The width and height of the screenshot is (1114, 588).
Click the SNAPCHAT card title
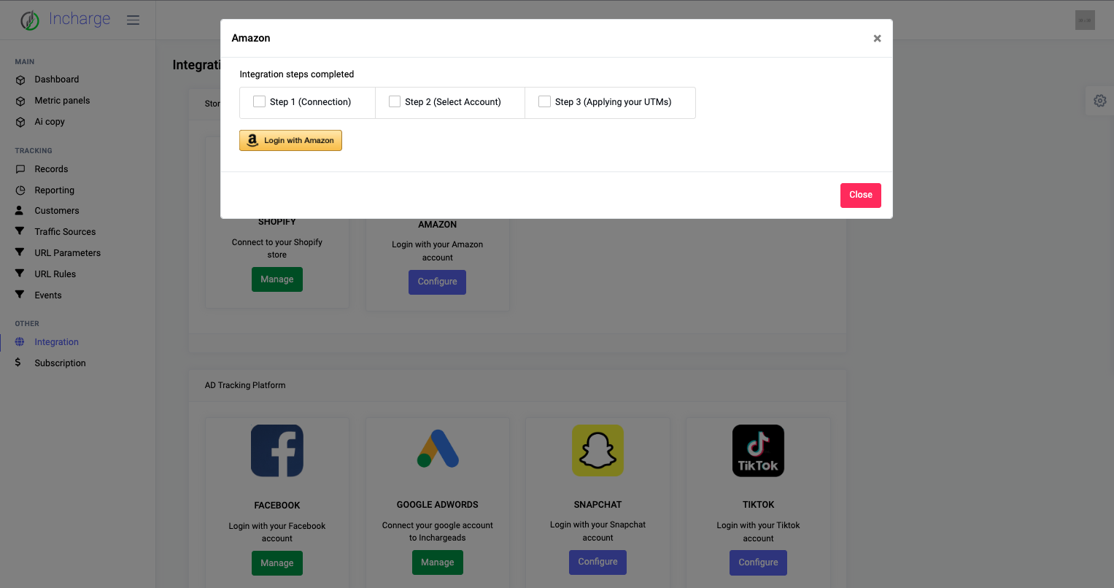598,505
